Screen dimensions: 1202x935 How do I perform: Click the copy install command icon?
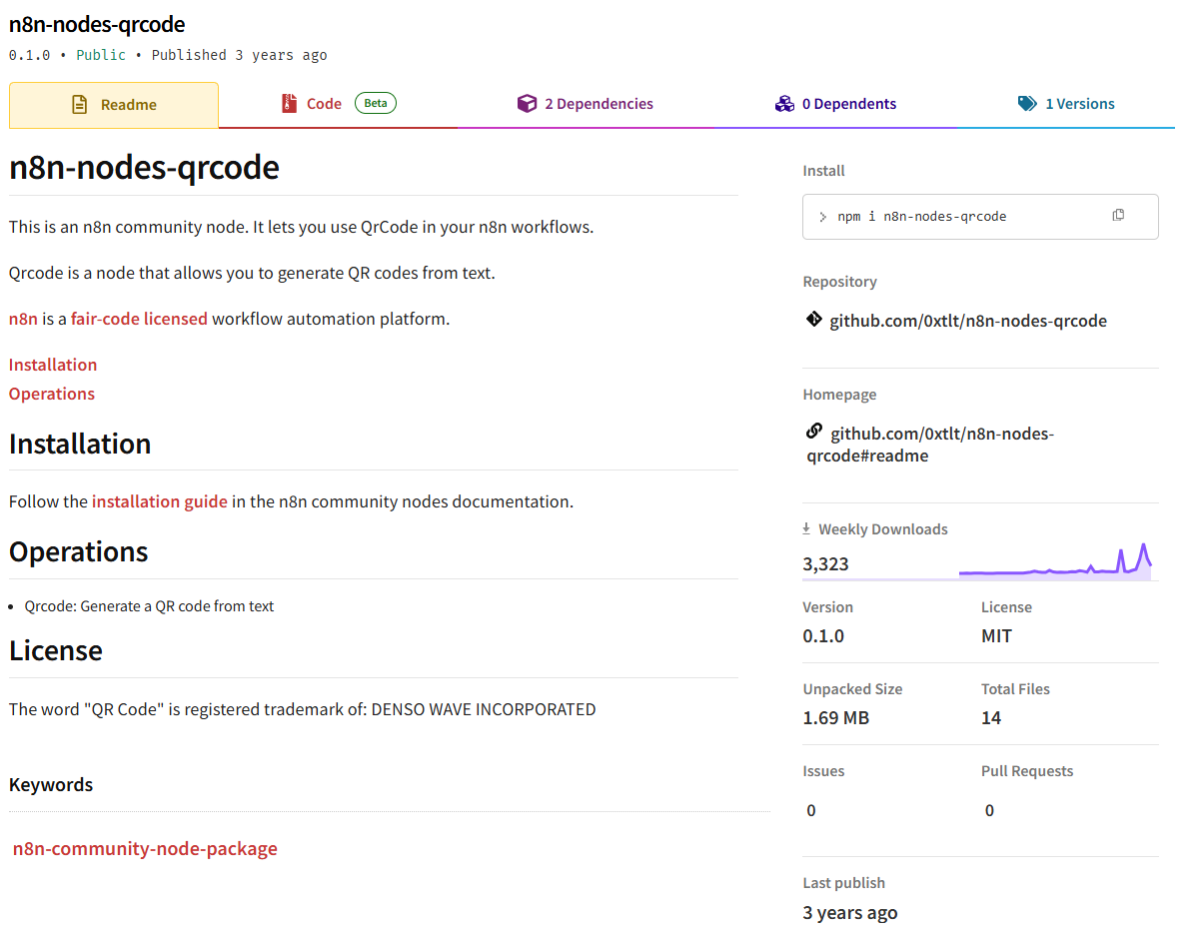pos(1118,216)
